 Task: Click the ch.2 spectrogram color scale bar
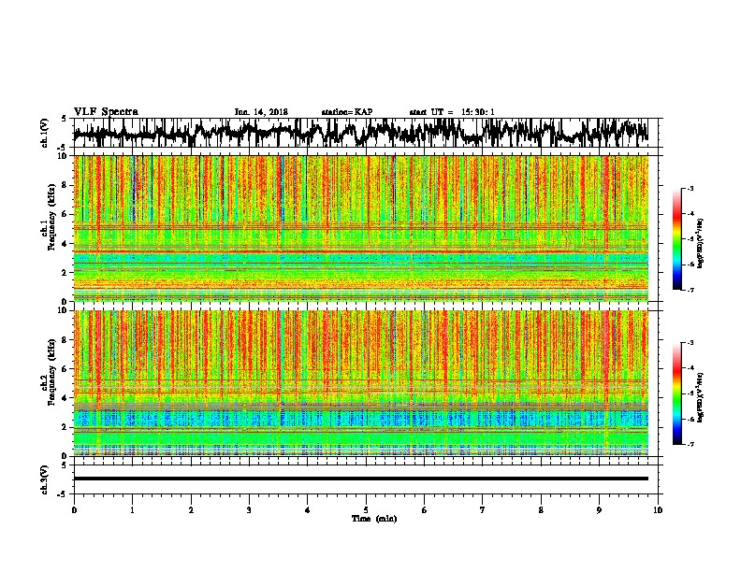pyautogui.click(x=676, y=393)
